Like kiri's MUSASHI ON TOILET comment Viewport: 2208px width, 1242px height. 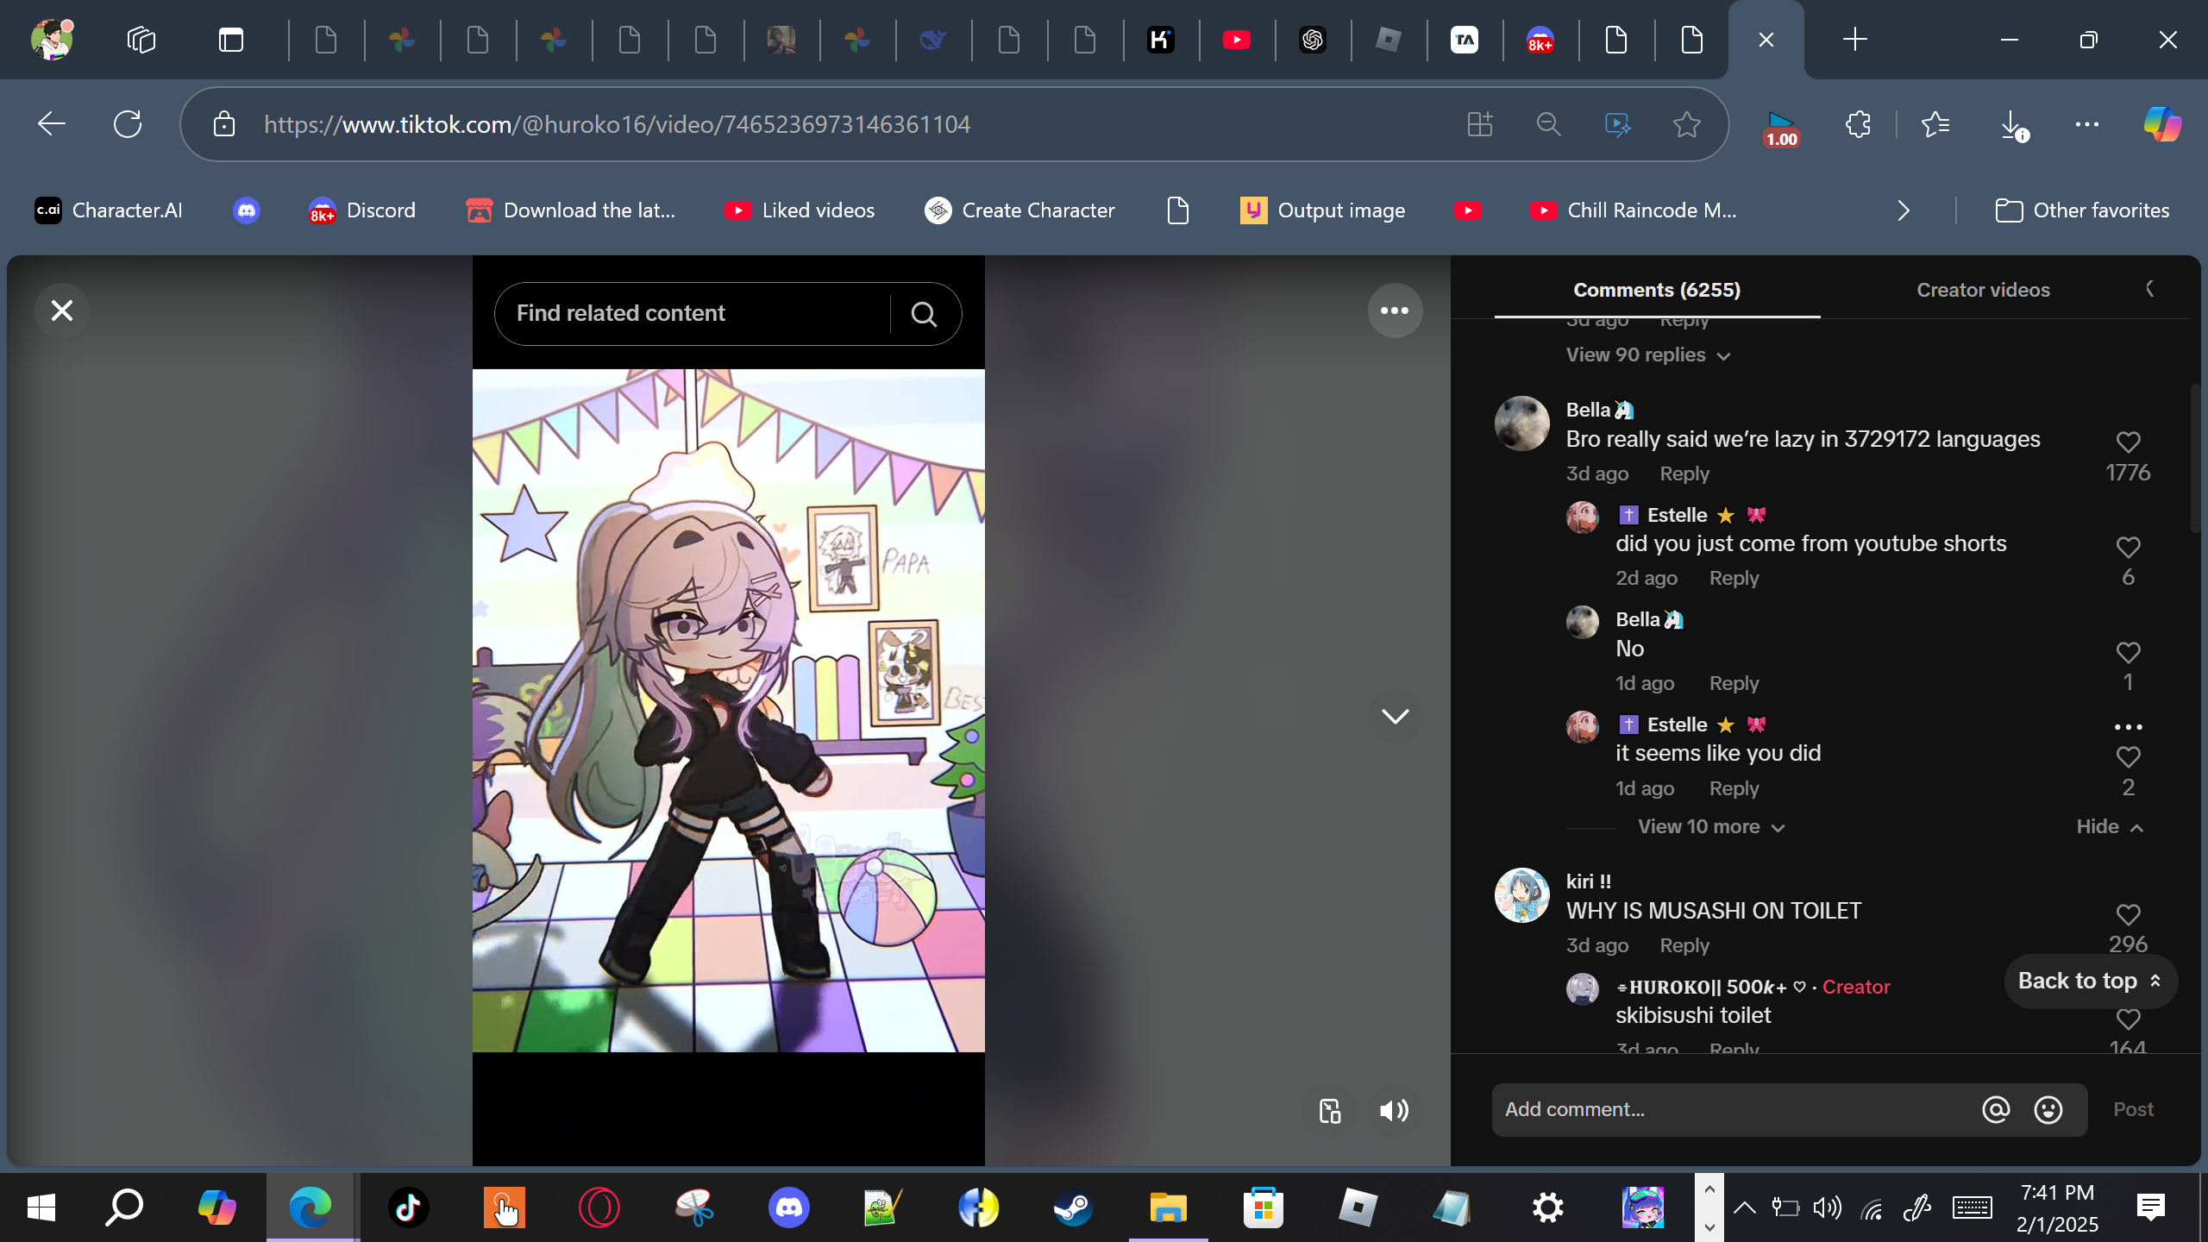pyautogui.click(x=2128, y=914)
